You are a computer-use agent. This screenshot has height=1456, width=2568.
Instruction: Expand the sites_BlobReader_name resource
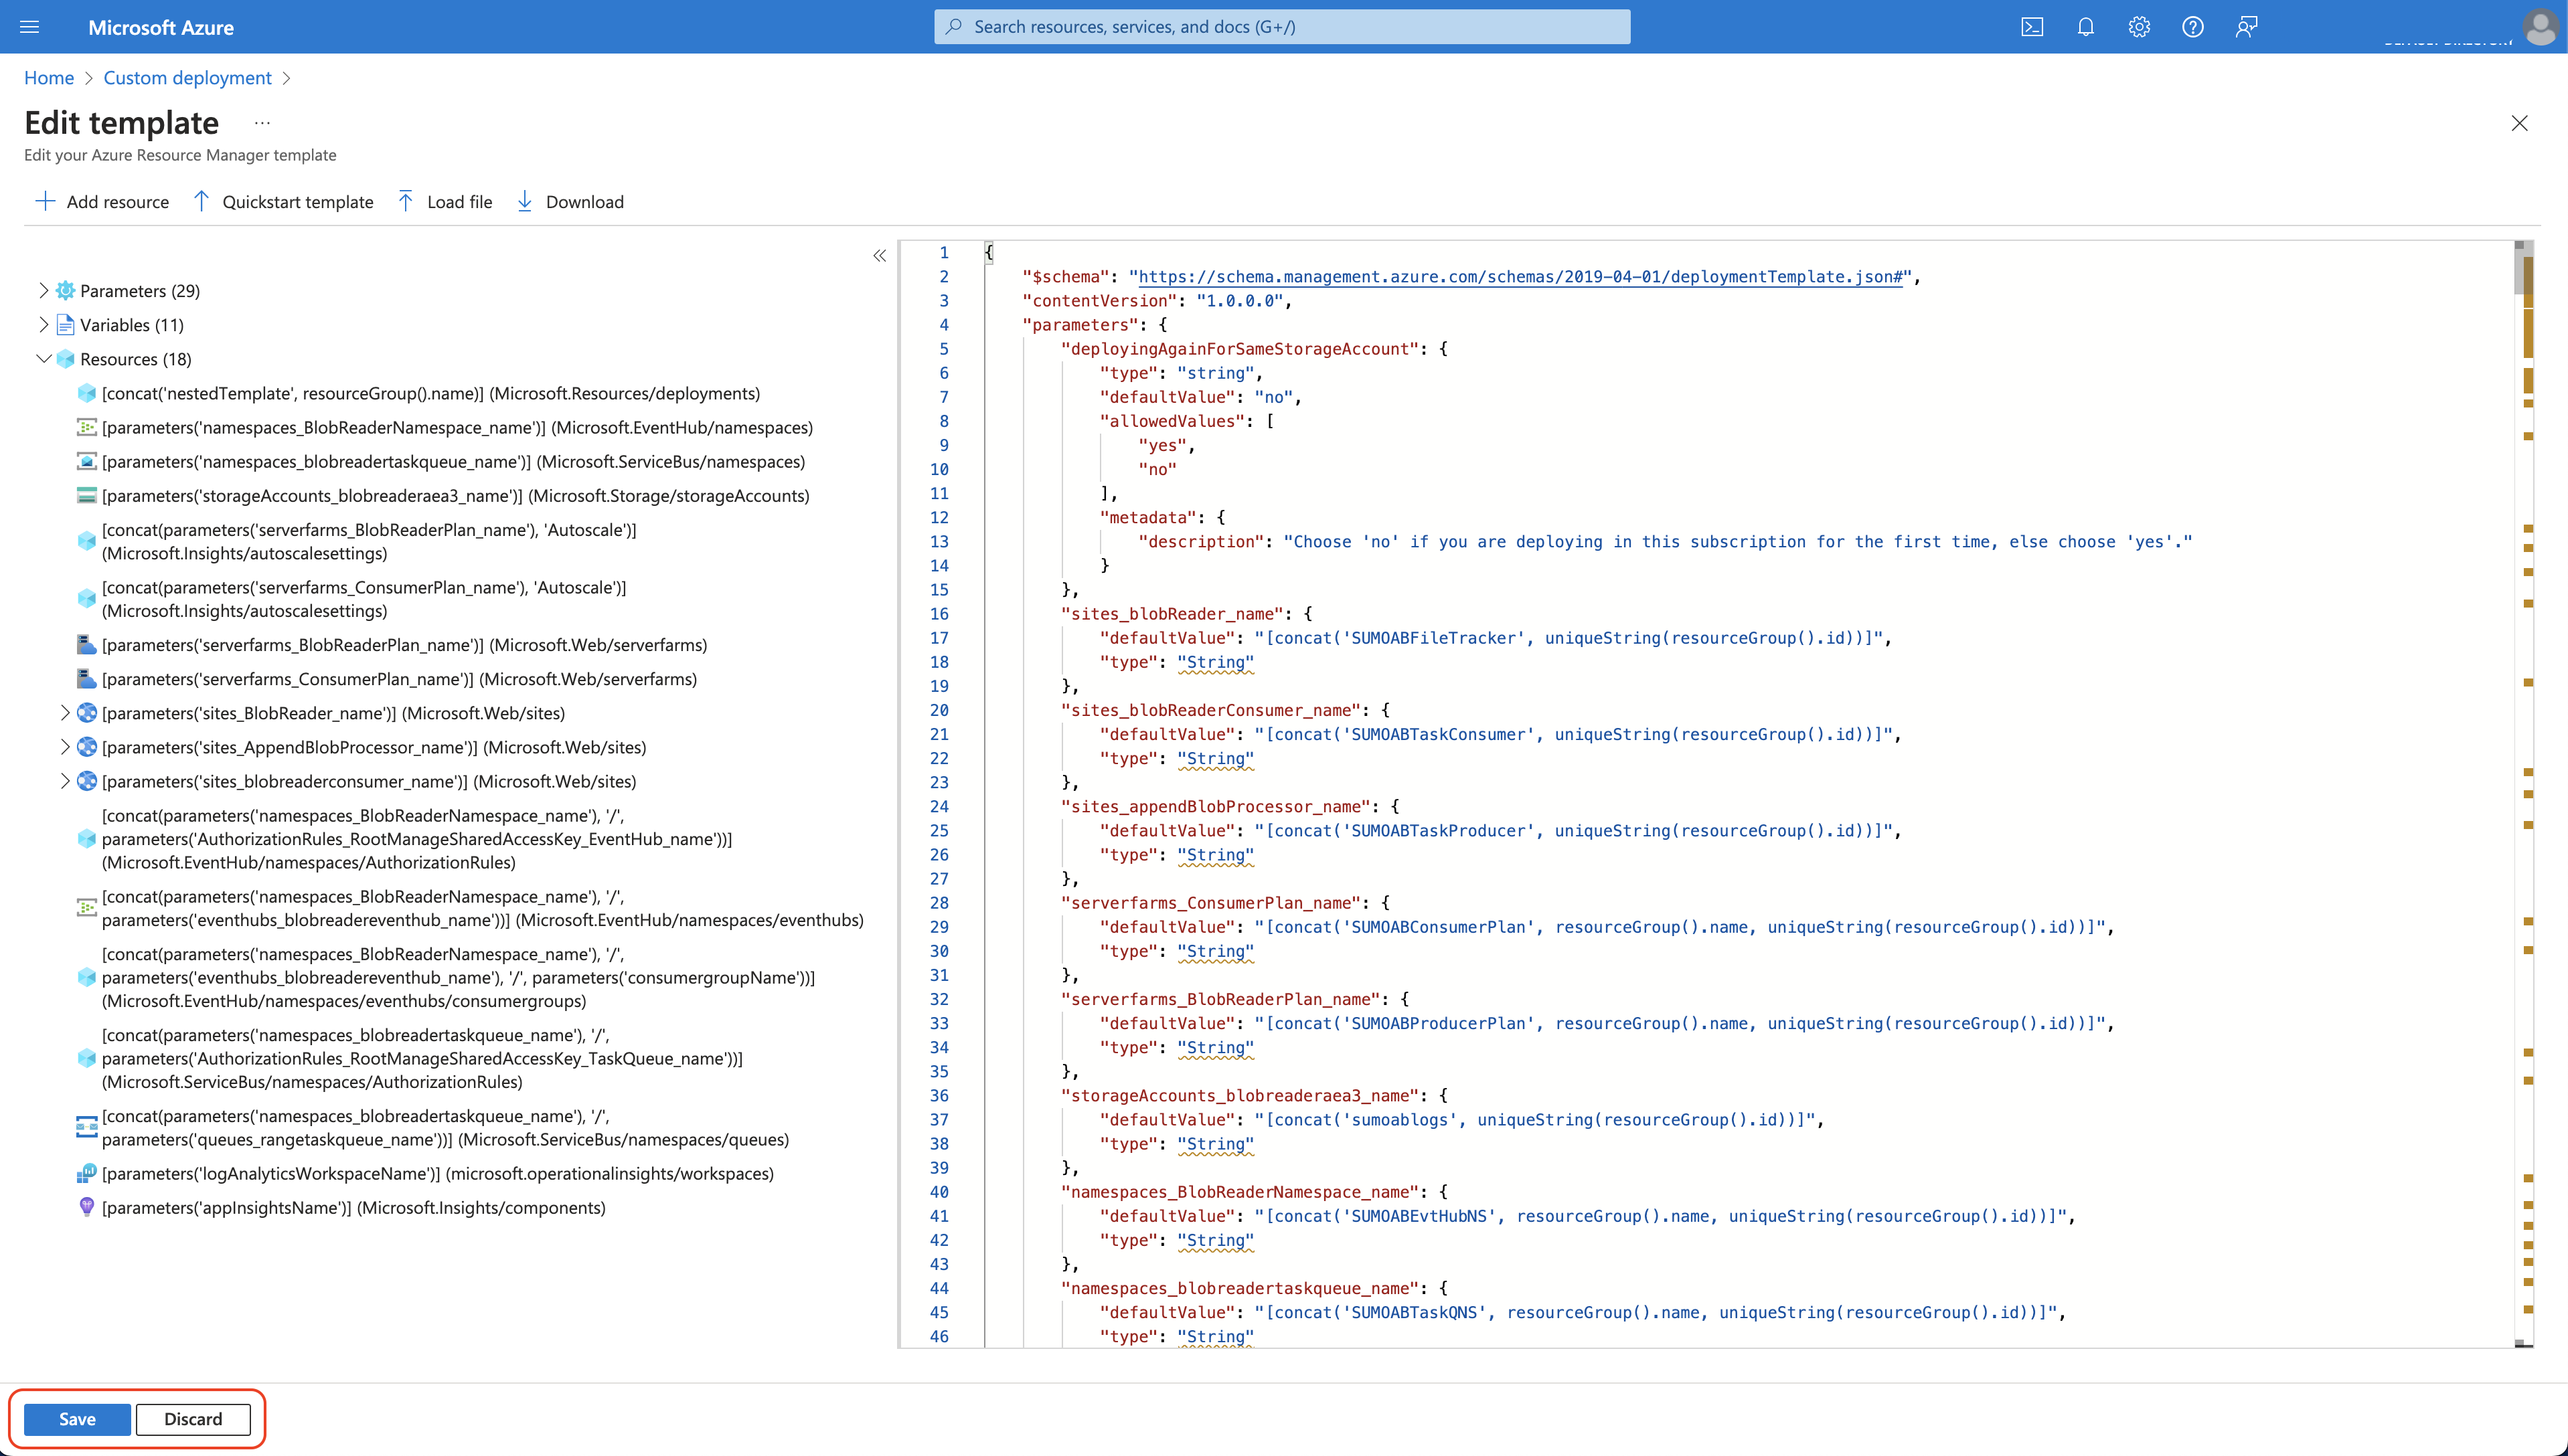click(x=65, y=713)
